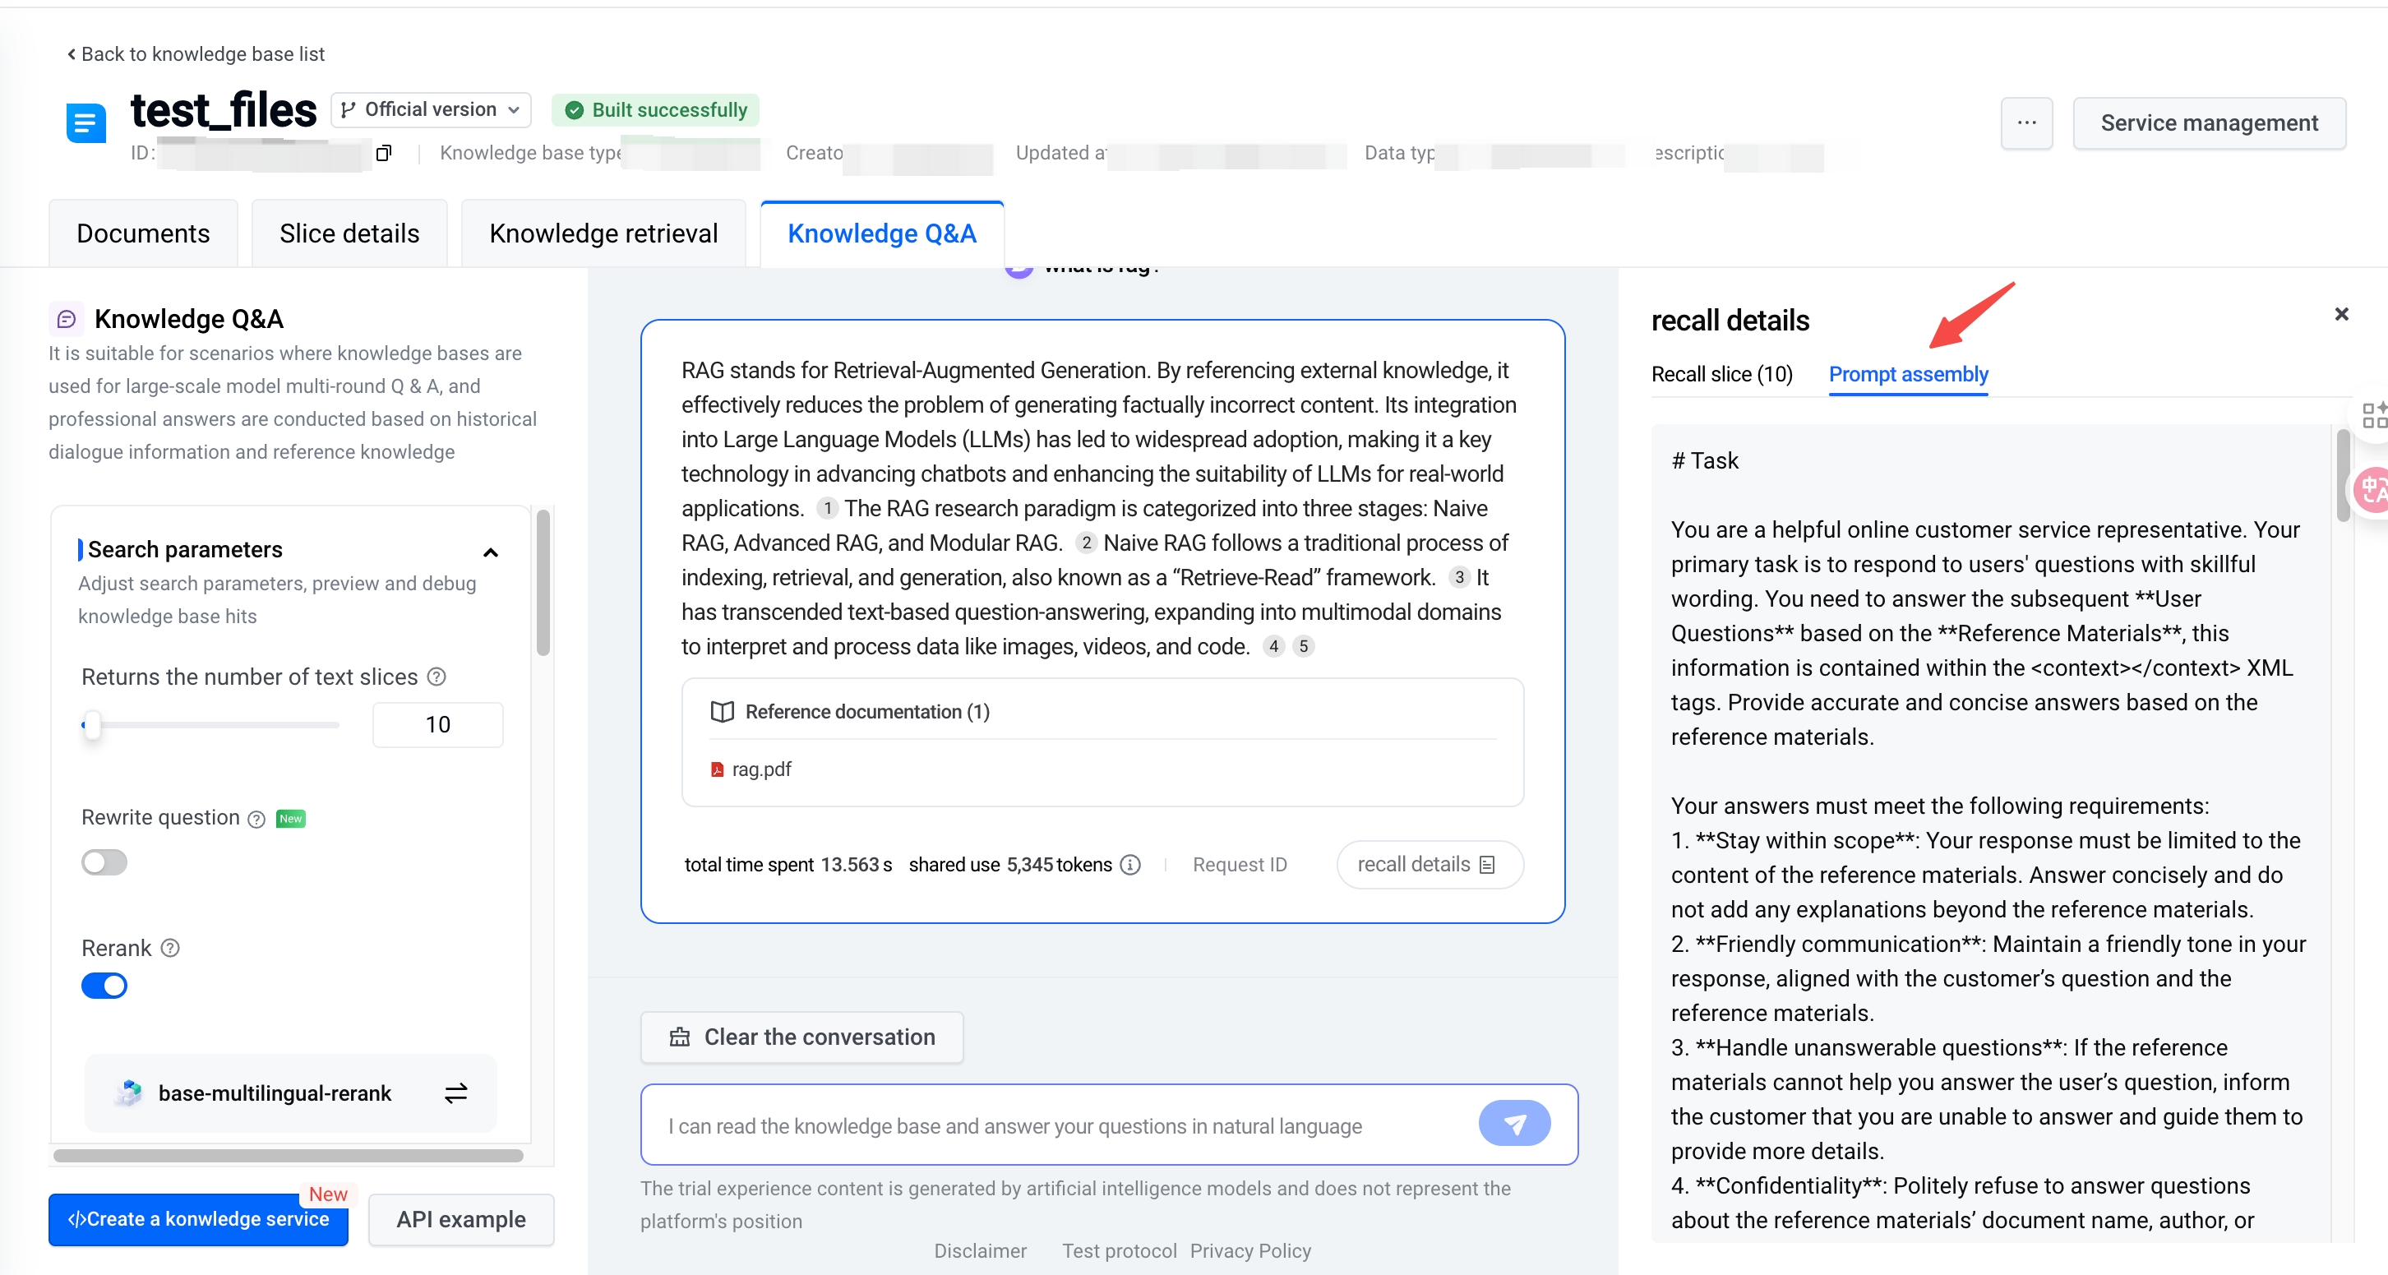This screenshot has height=1275, width=2388.
Task: Click help icon next to Rerank
Action: tap(171, 948)
